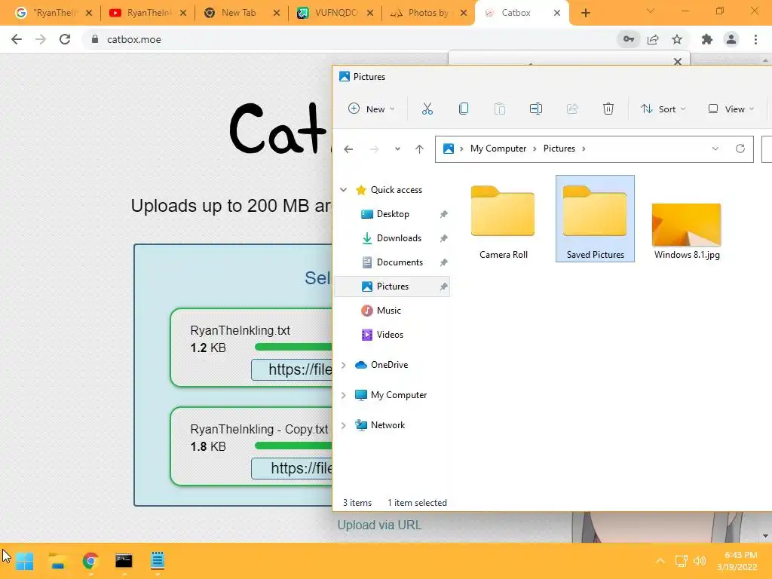Open the address bar history dropdown

click(x=715, y=149)
